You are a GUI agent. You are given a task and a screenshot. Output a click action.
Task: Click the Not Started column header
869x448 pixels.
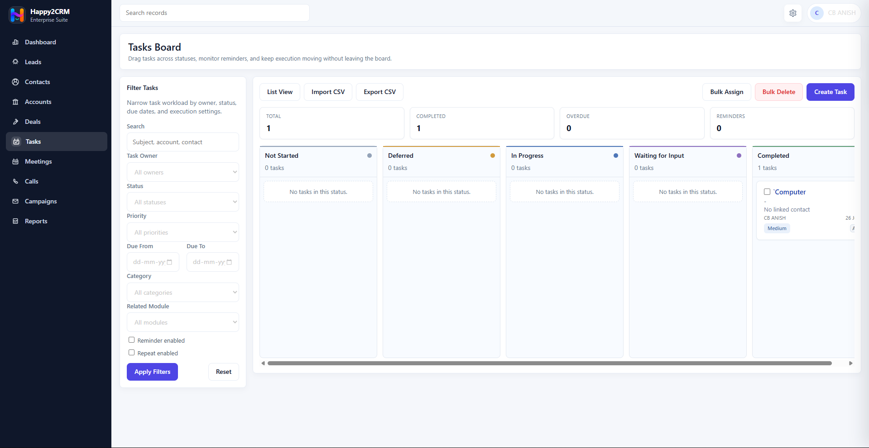point(318,161)
